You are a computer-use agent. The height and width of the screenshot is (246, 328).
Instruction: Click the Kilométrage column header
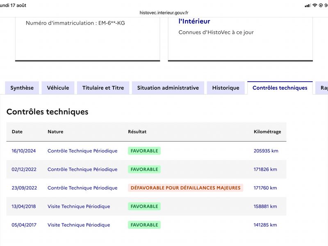click(x=267, y=132)
